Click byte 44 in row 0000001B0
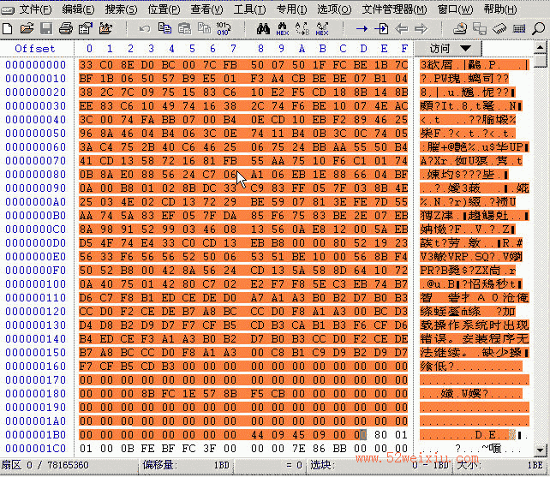The width and height of the screenshot is (550, 477). click(x=257, y=435)
